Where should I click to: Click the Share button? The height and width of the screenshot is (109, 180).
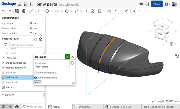coord(157,4)
